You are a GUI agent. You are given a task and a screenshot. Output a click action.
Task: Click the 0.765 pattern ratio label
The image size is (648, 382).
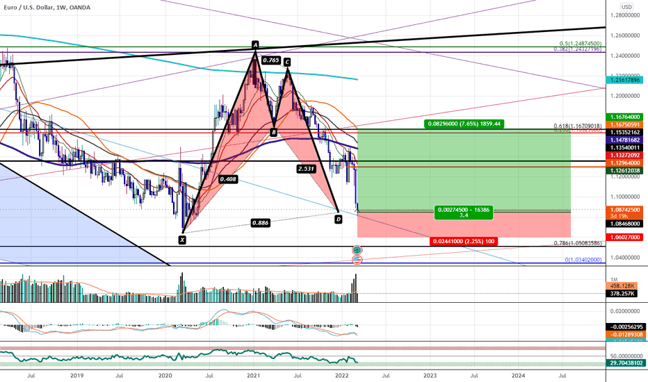270,60
